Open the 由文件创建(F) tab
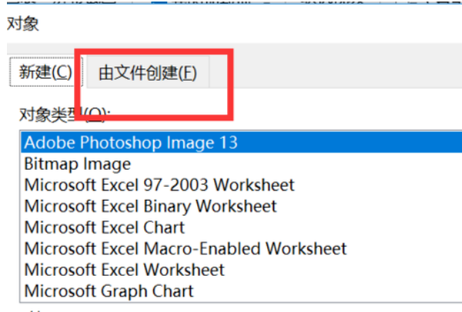Image resolution: width=462 pixels, height=312 pixels. pos(148,73)
